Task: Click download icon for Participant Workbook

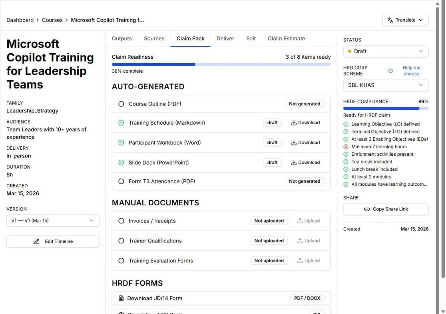Action: tap(294, 143)
